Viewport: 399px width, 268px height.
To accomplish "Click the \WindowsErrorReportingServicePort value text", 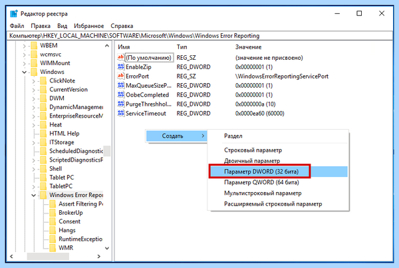I will (x=282, y=76).
